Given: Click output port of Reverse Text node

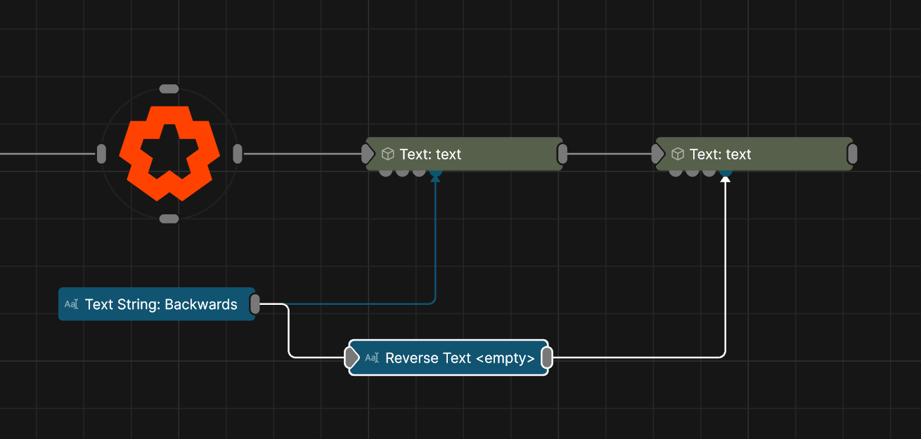Looking at the screenshot, I should pos(546,358).
